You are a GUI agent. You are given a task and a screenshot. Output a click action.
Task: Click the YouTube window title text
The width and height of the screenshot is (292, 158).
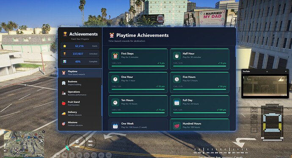click(x=246, y=71)
